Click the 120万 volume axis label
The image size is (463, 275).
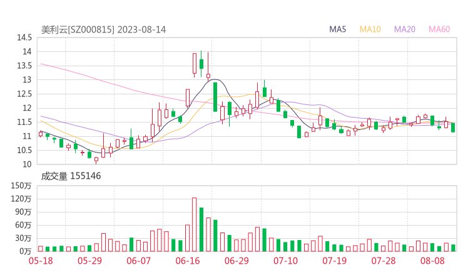pyautogui.click(x=21, y=199)
